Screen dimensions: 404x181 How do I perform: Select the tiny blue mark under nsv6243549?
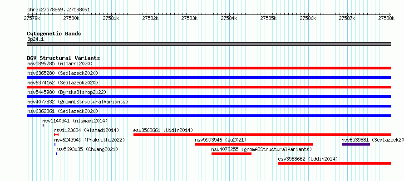click(55, 144)
